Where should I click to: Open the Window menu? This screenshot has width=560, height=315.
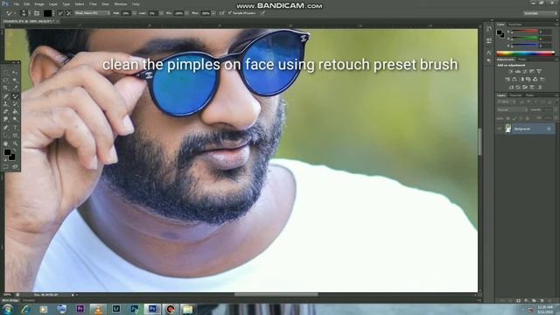[121, 3]
